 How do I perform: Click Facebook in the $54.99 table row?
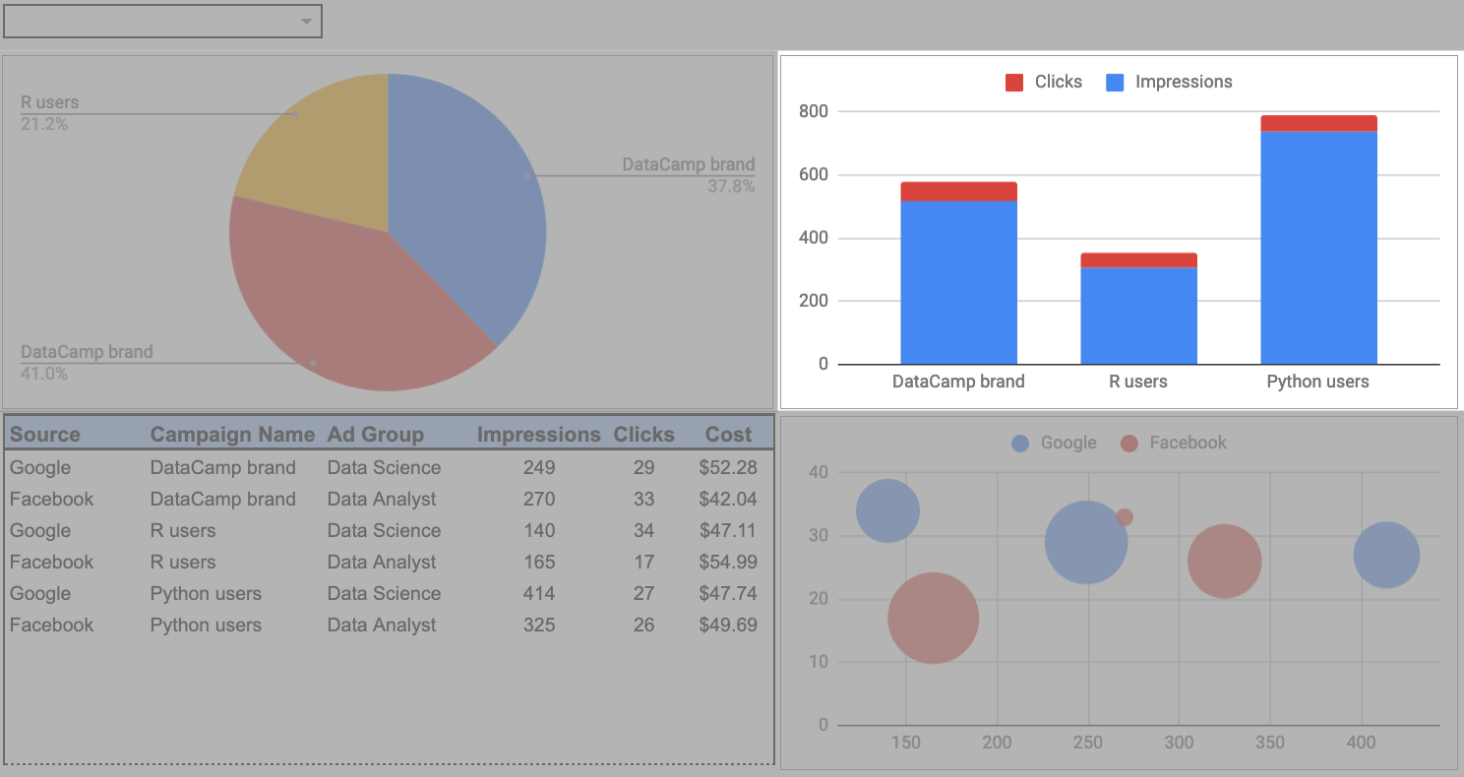click(x=52, y=563)
